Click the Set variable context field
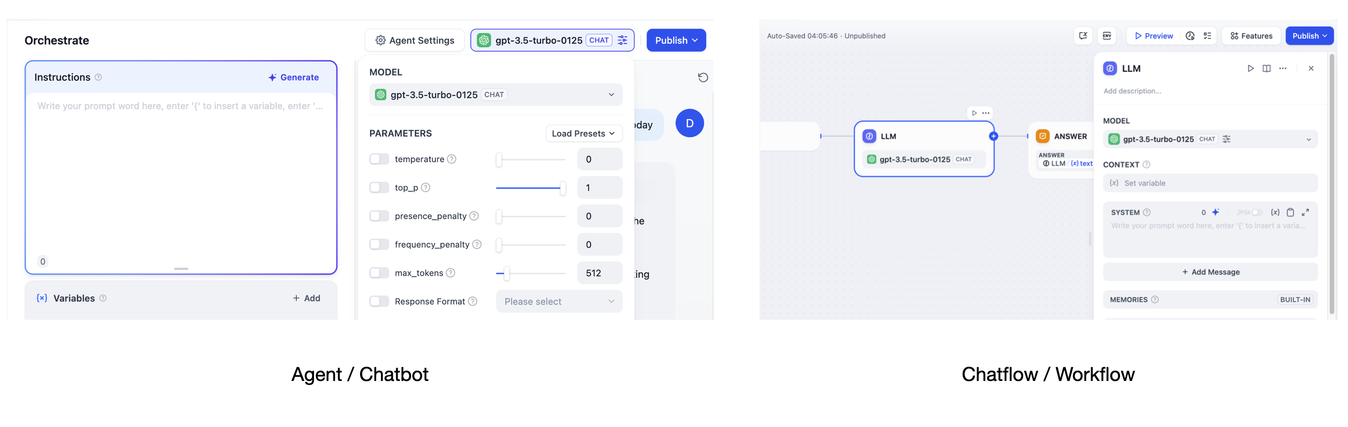1348x427 pixels. point(1210,183)
